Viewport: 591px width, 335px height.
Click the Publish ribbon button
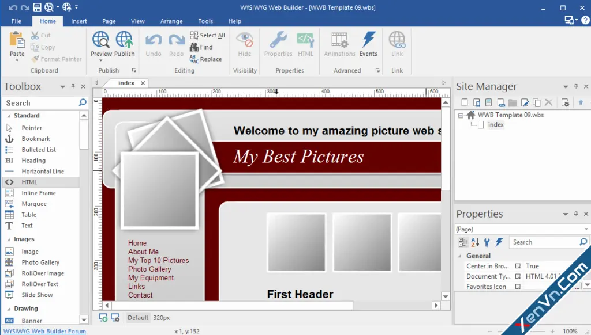click(125, 44)
